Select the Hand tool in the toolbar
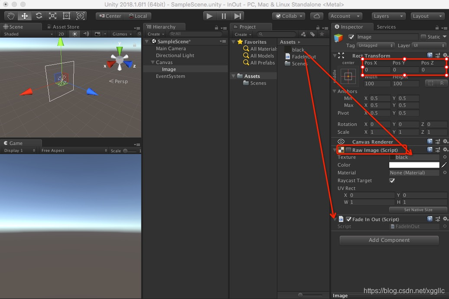 [x=10, y=16]
